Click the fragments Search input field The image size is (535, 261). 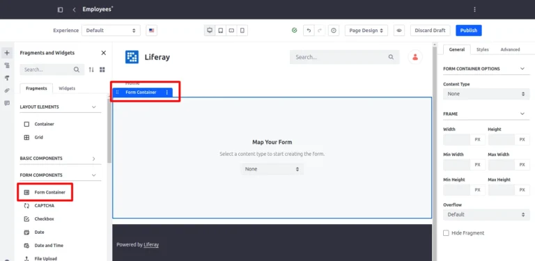point(52,70)
